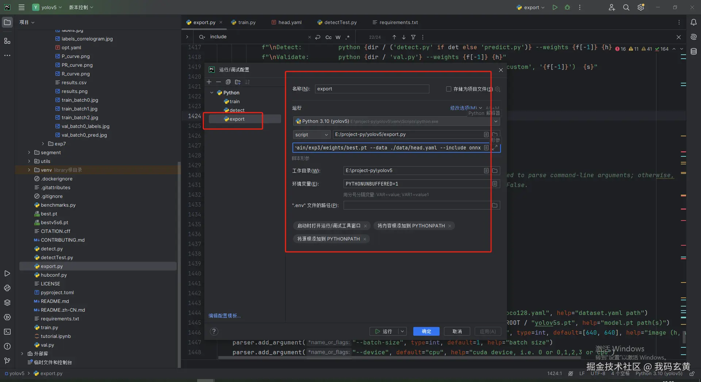Screen dimensions: 701x382
Task: Open the edit configuration templates link
Action: click(225, 316)
